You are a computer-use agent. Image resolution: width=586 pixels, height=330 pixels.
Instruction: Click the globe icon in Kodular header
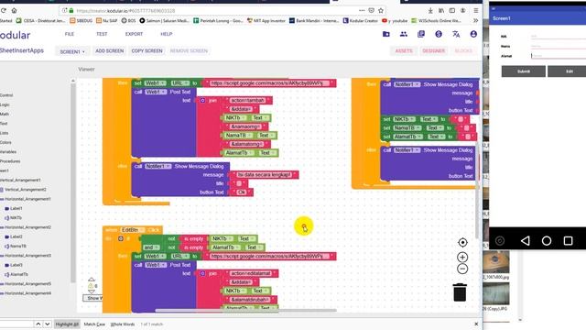click(x=439, y=34)
